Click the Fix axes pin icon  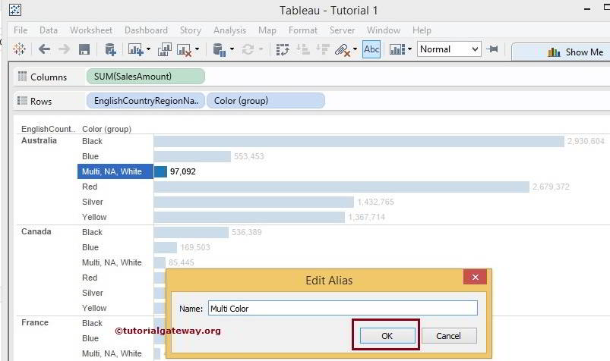pyautogui.click(x=492, y=49)
